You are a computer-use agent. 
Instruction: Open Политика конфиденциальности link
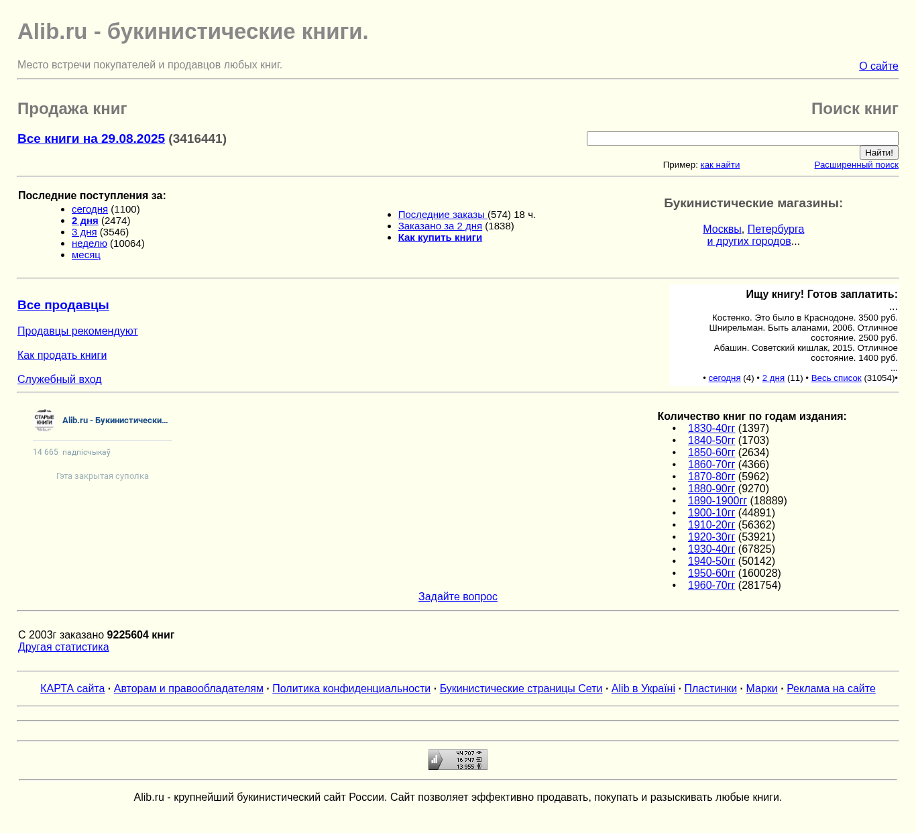tap(351, 689)
